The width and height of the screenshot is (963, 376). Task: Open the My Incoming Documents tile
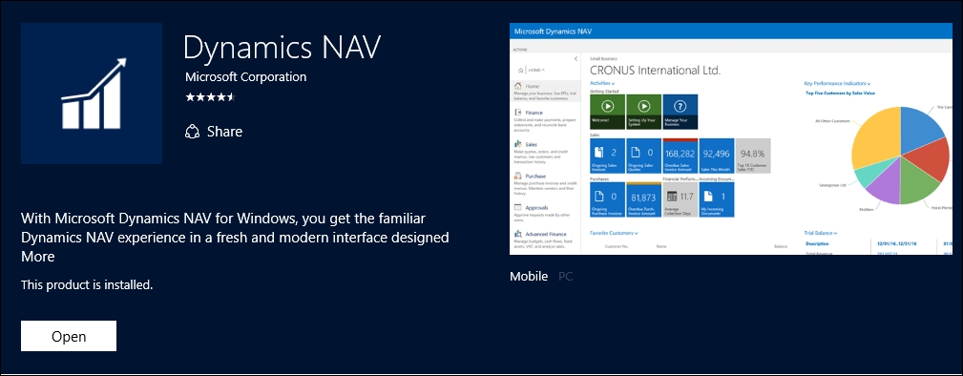coord(717,199)
